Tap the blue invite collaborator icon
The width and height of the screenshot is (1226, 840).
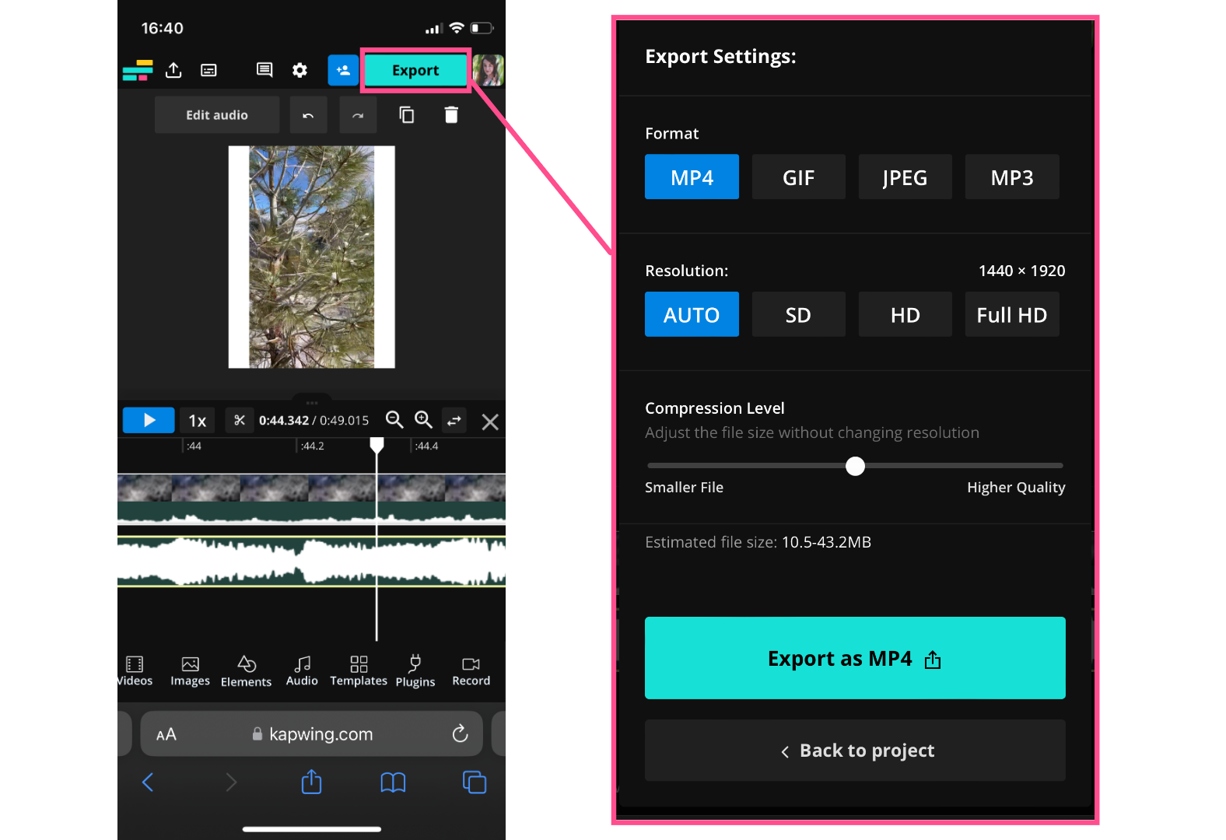pos(343,70)
